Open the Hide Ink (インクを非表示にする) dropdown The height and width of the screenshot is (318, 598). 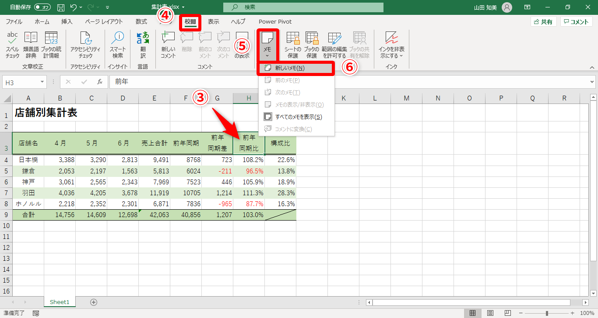(391, 45)
